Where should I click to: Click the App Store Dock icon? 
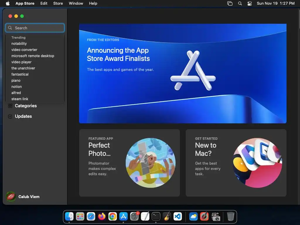tap(123, 217)
